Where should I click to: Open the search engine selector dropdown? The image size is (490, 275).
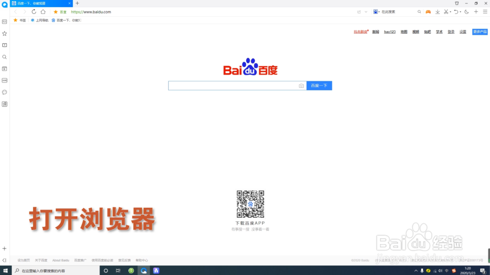[x=376, y=12]
